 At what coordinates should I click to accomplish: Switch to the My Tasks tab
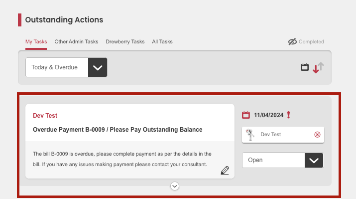(x=36, y=42)
